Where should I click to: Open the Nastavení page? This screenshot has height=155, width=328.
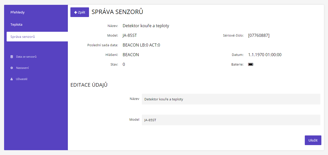pyautogui.click(x=22, y=68)
